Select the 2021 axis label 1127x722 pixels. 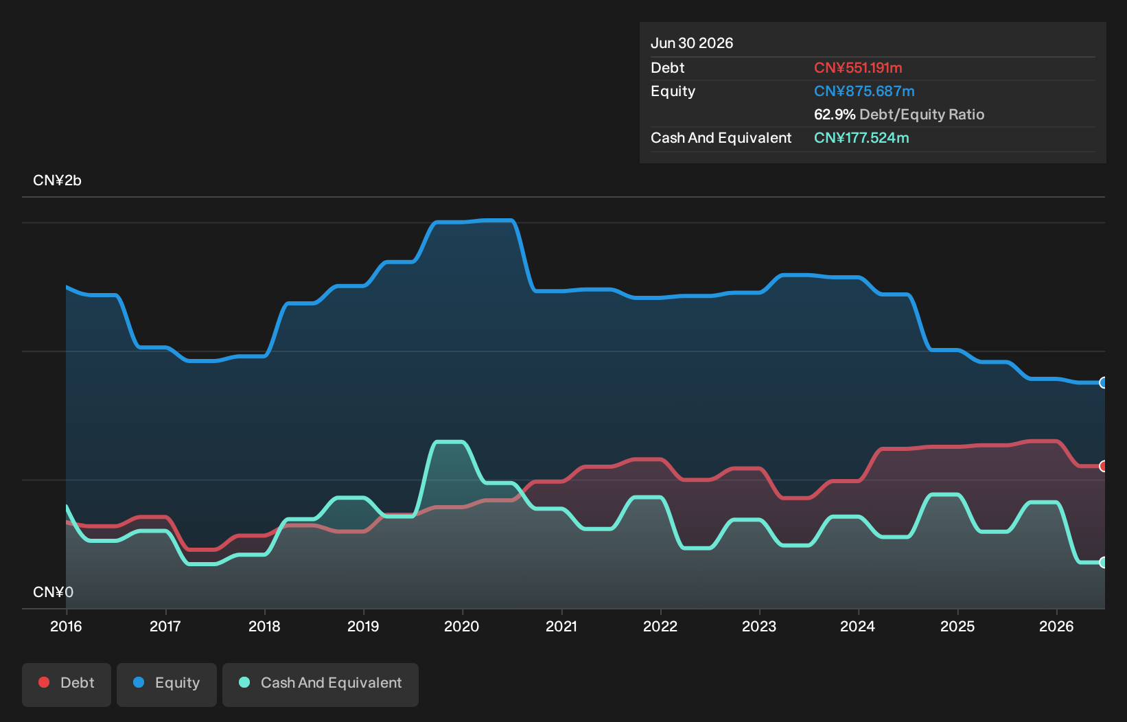pyautogui.click(x=561, y=626)
